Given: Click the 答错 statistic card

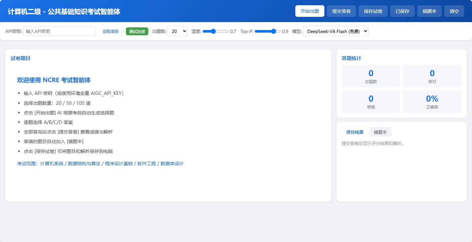Looking at the screenshot, I should (371, 102).
